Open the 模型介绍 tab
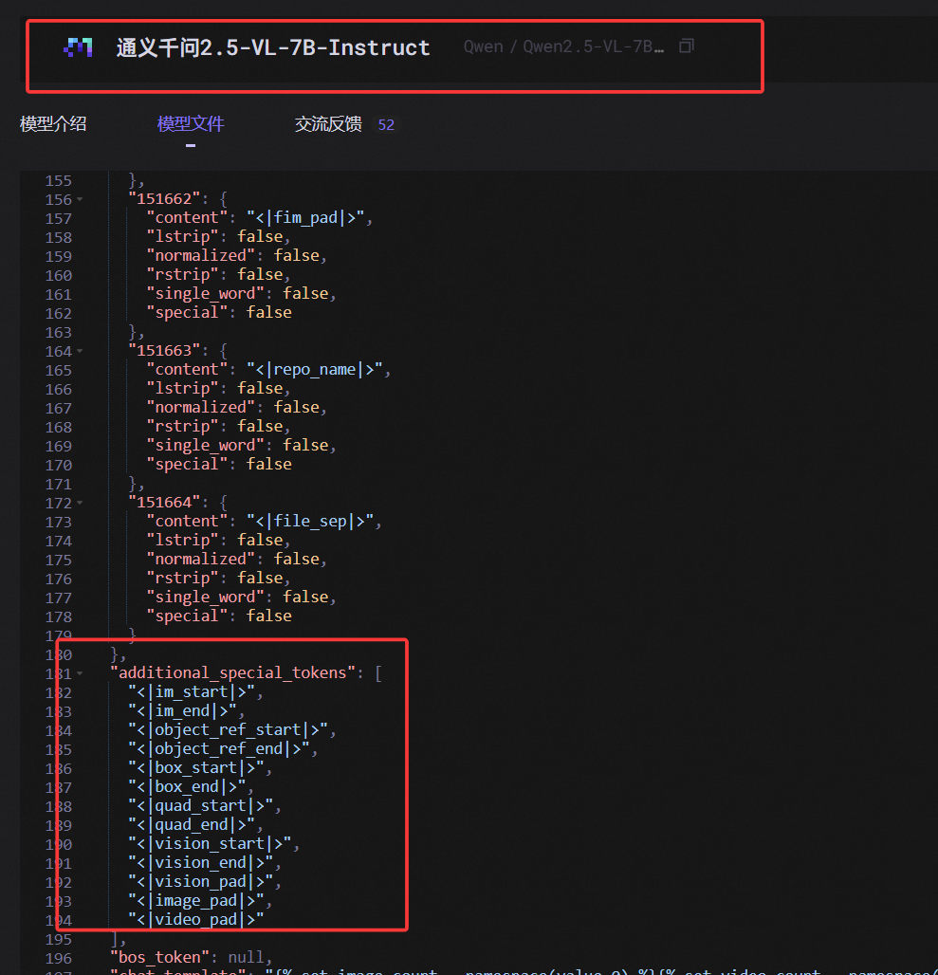 coord(53,124)
